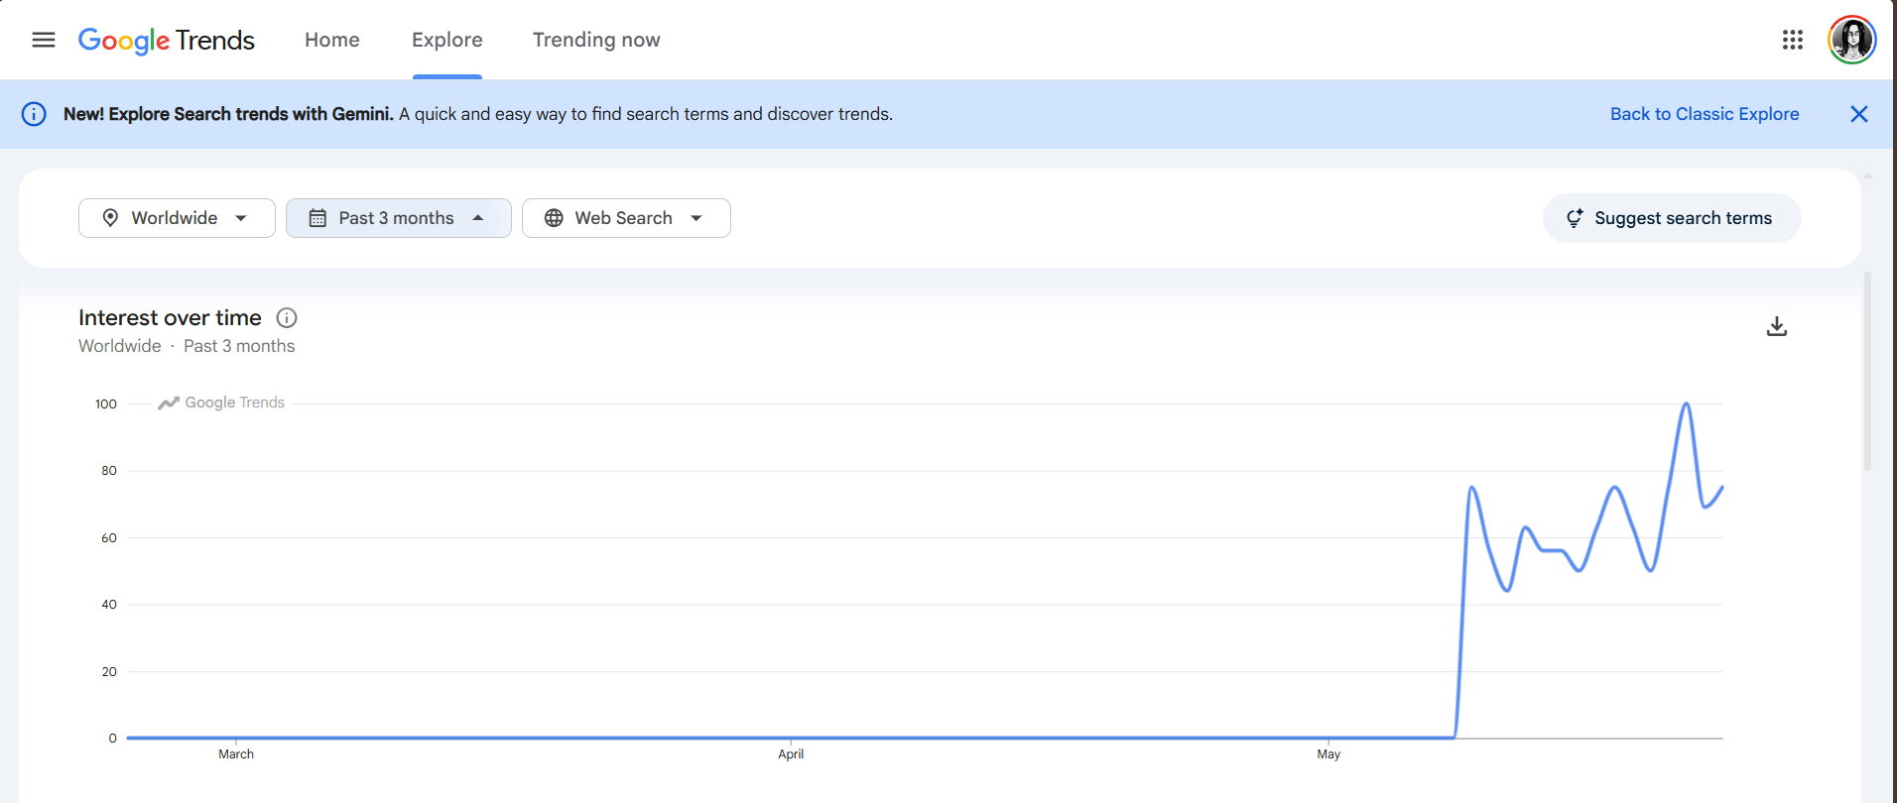This screenshot has width=1897, height=803.
Task: Click the lightbulb icon in Suggest search terms
Action: click(x=1575, y=218)
